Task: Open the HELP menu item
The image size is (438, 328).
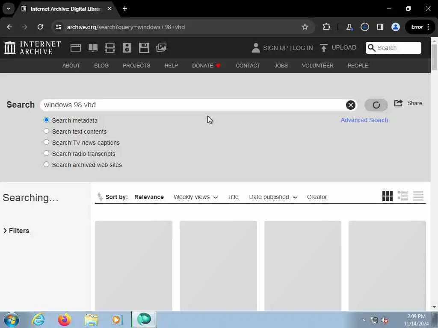Action: pyautogui.click(x=171, y=65)
